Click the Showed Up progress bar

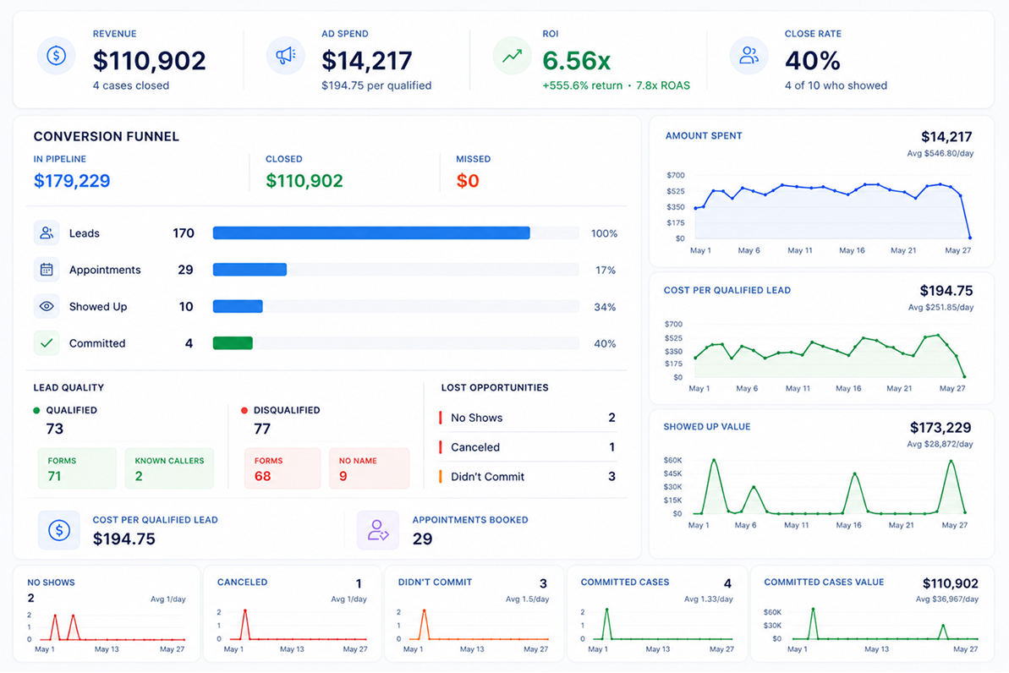(x=238, y=306)
